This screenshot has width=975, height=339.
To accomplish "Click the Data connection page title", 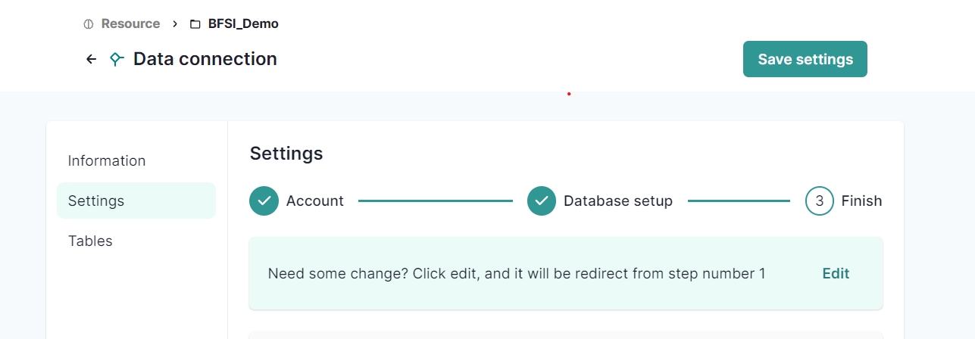I will 205,59.
